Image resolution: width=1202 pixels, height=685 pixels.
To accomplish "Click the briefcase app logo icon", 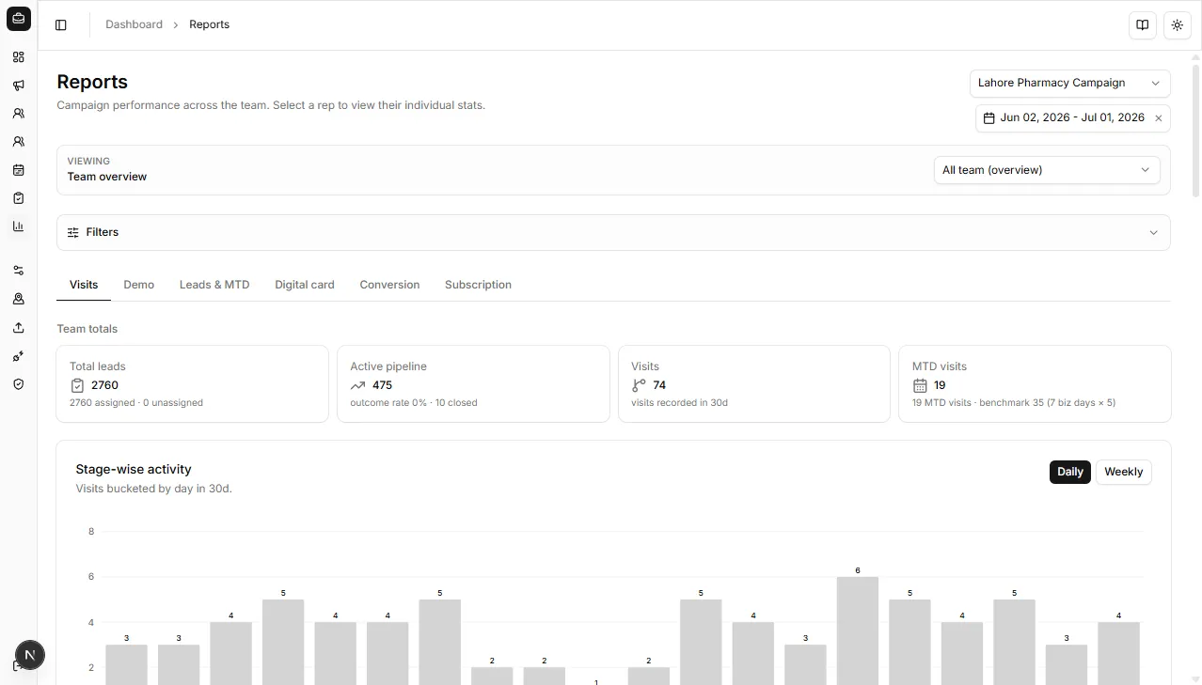I will 19,19.
